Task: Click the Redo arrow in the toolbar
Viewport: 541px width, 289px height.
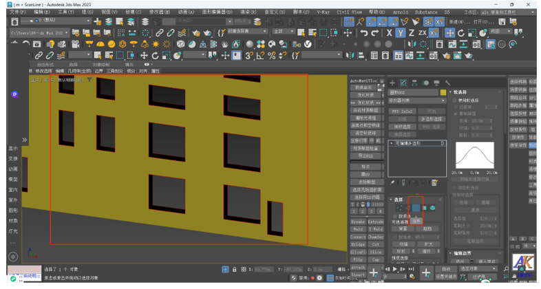Action: point(374,33)
